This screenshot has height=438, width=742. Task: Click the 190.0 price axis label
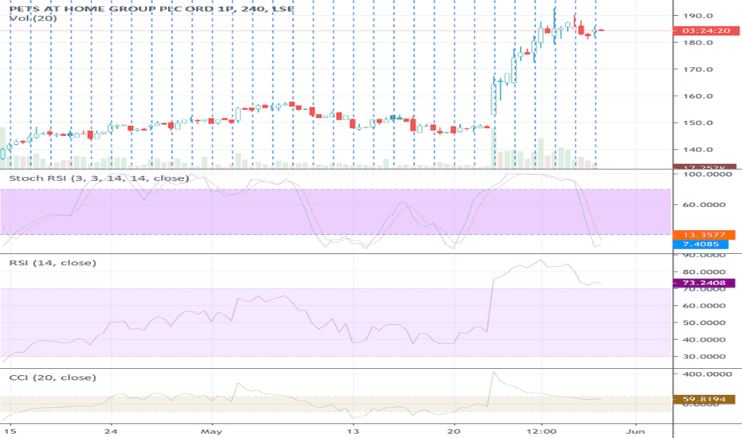coord(698,16)
